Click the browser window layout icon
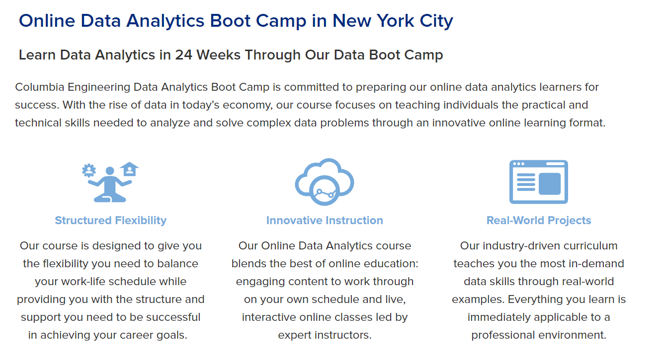Image resolution: width=664 pixels, height=362 pixels. click(539, 182)
